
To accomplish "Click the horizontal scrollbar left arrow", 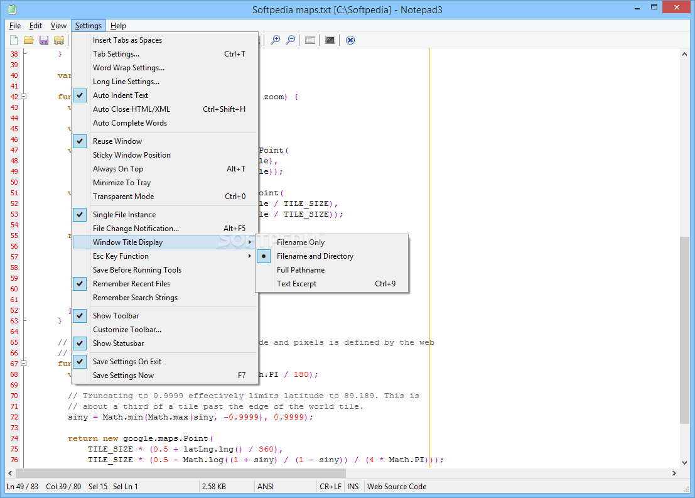I will coord(10,473).
